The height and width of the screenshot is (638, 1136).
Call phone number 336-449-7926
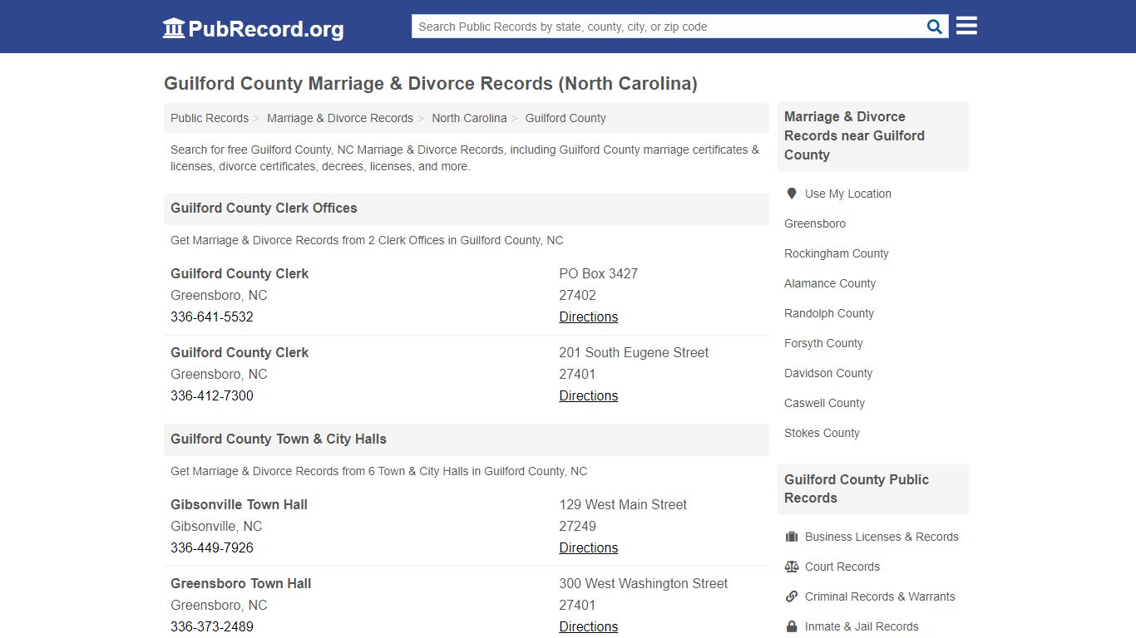pyautogui.click(x=212, y=547)
